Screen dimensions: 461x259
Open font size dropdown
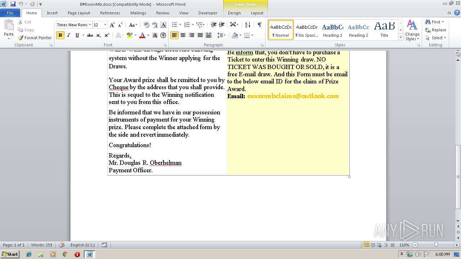pos(105,25)
